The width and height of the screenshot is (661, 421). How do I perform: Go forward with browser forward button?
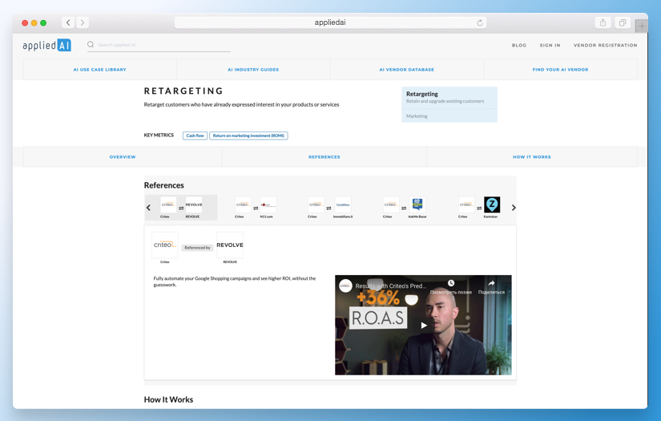(83, 22)
